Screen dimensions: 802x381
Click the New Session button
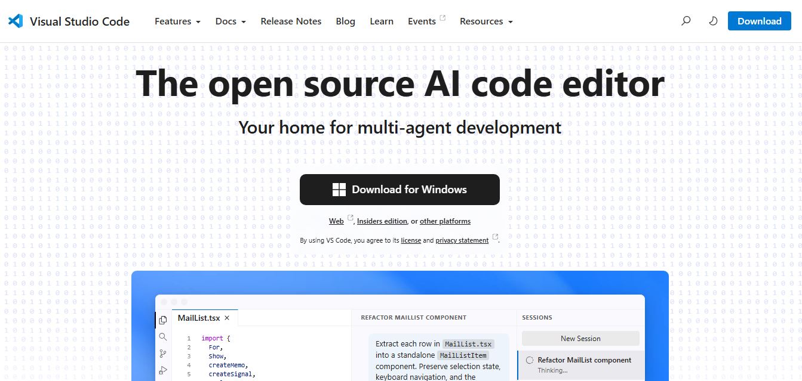[580, 339]
